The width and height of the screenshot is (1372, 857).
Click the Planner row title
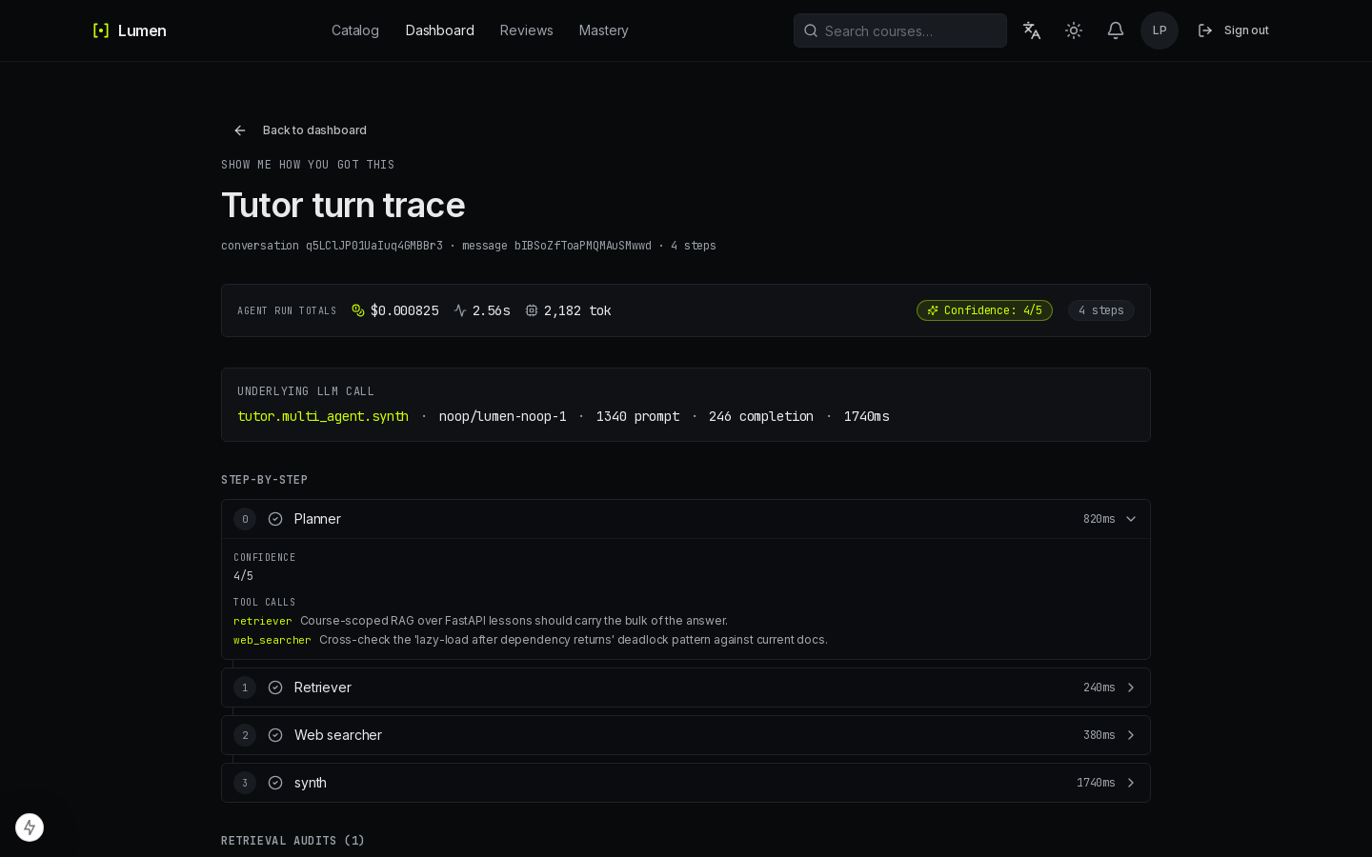click(317, 519)
